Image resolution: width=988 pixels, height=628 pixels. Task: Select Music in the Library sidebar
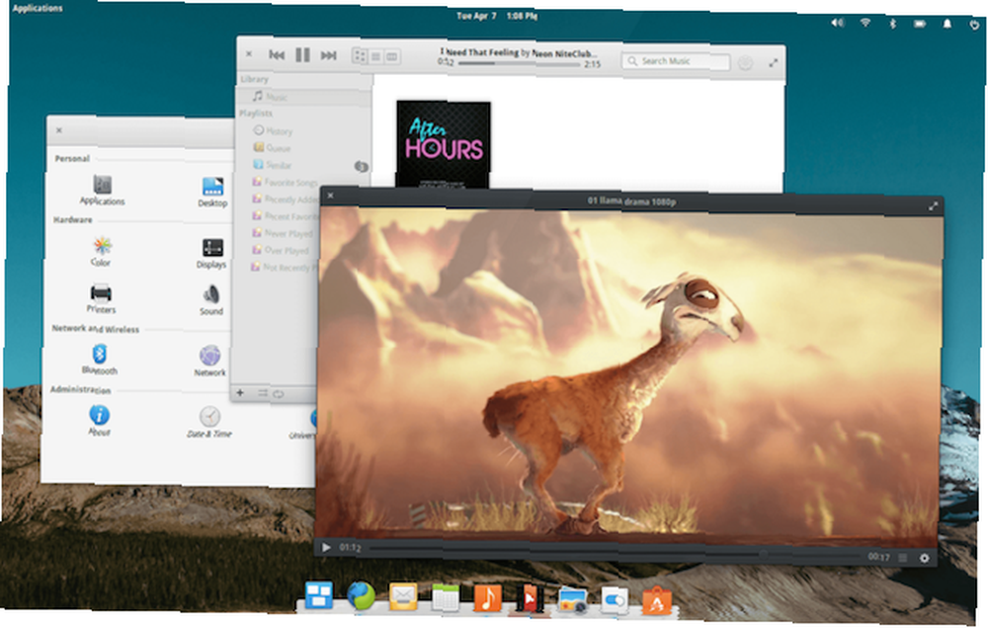point(303,97)
